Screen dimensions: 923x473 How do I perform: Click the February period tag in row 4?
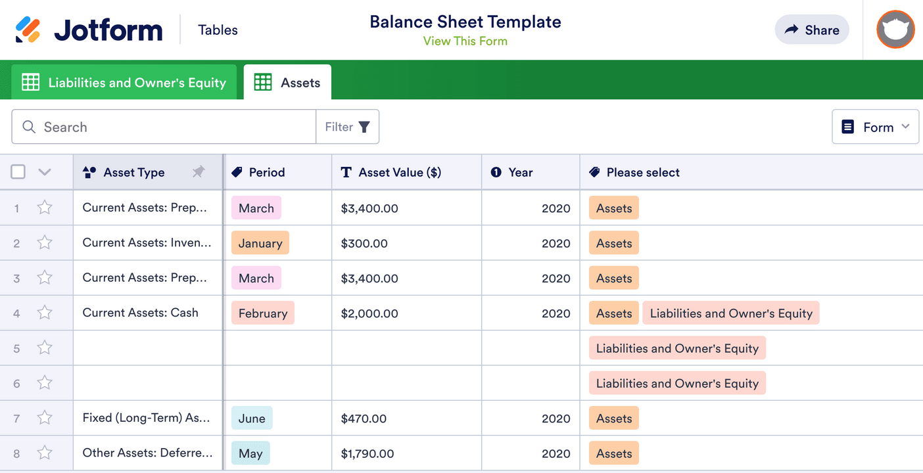click(x=262, y=313)
